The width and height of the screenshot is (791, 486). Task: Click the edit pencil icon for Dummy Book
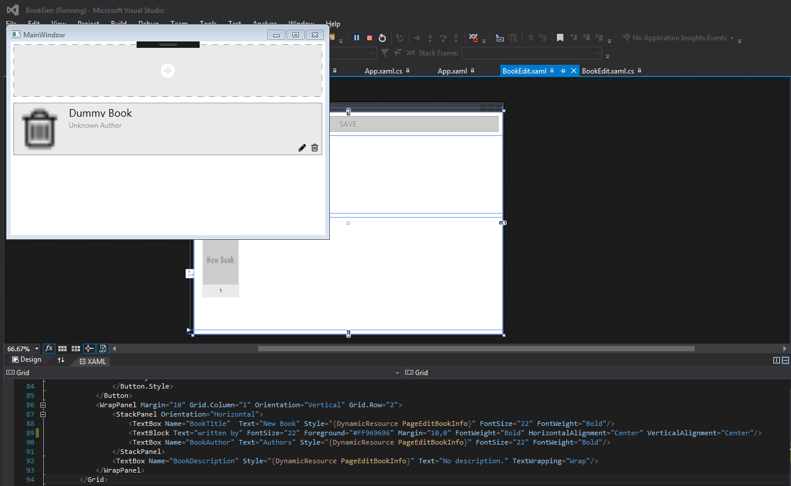tap(302, 148)
